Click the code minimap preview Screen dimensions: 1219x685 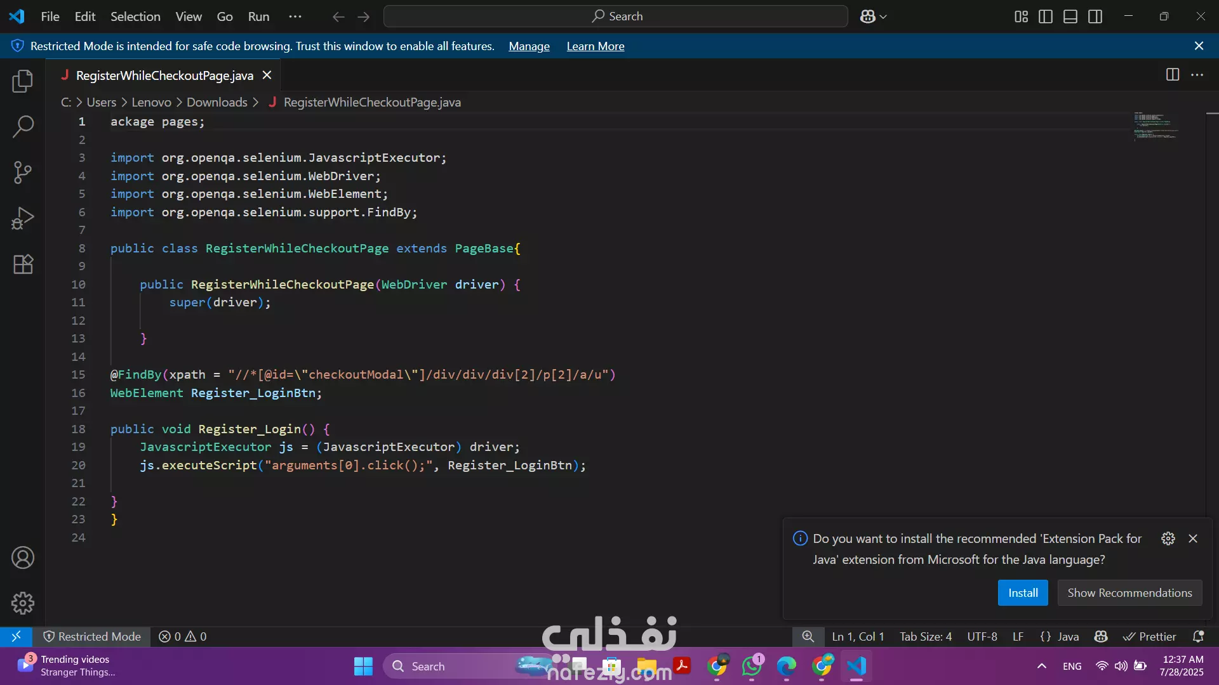coord(1156,126)
